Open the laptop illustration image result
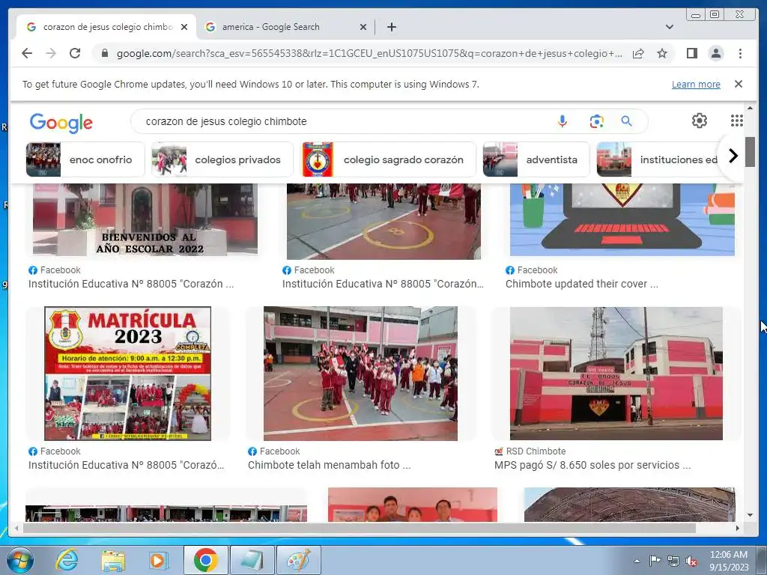The width and height of the screenshot is (767, 575). click(622, 219)
